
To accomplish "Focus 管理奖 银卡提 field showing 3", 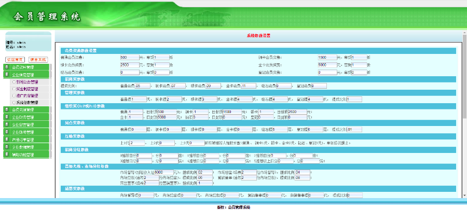I will point(209,100).
